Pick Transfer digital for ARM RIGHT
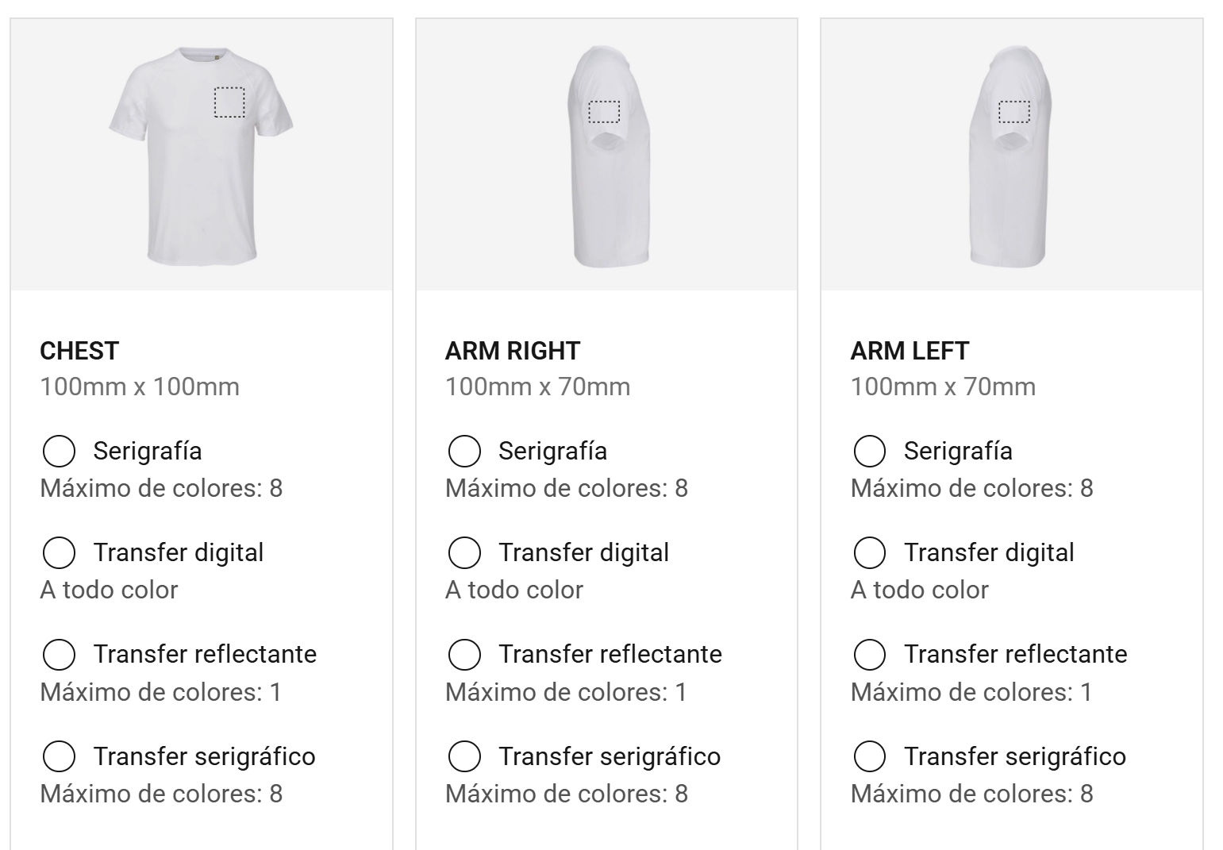1223x850 pixels. pyautogui.click(x=464, y=552)
